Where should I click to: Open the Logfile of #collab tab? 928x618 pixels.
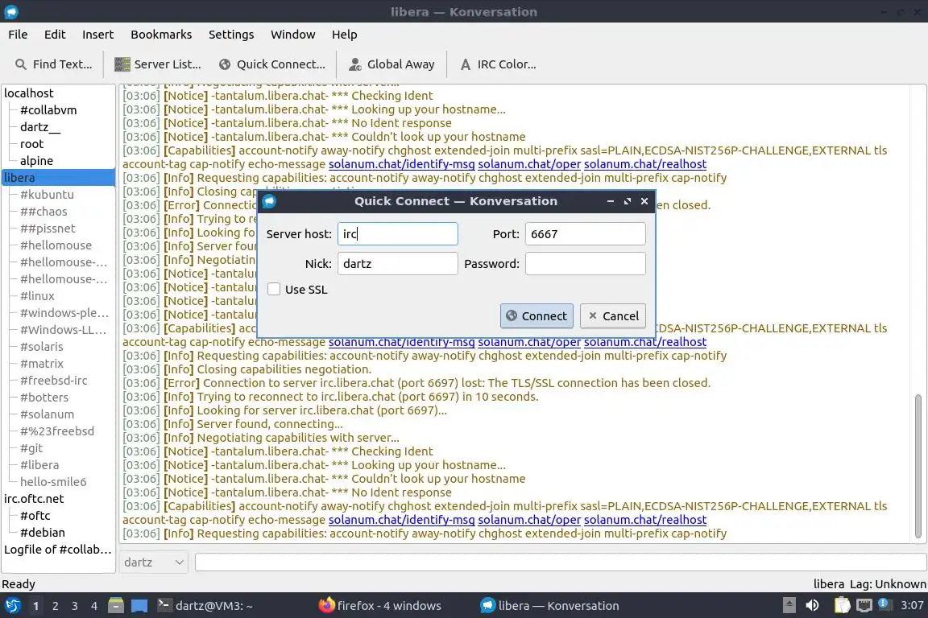pos(58,550)
